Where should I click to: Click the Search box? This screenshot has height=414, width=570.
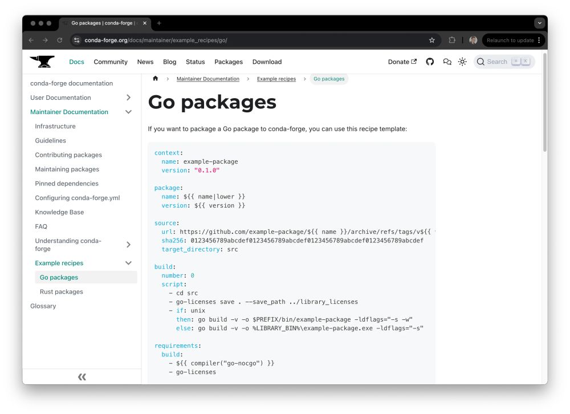click(504, 62)
